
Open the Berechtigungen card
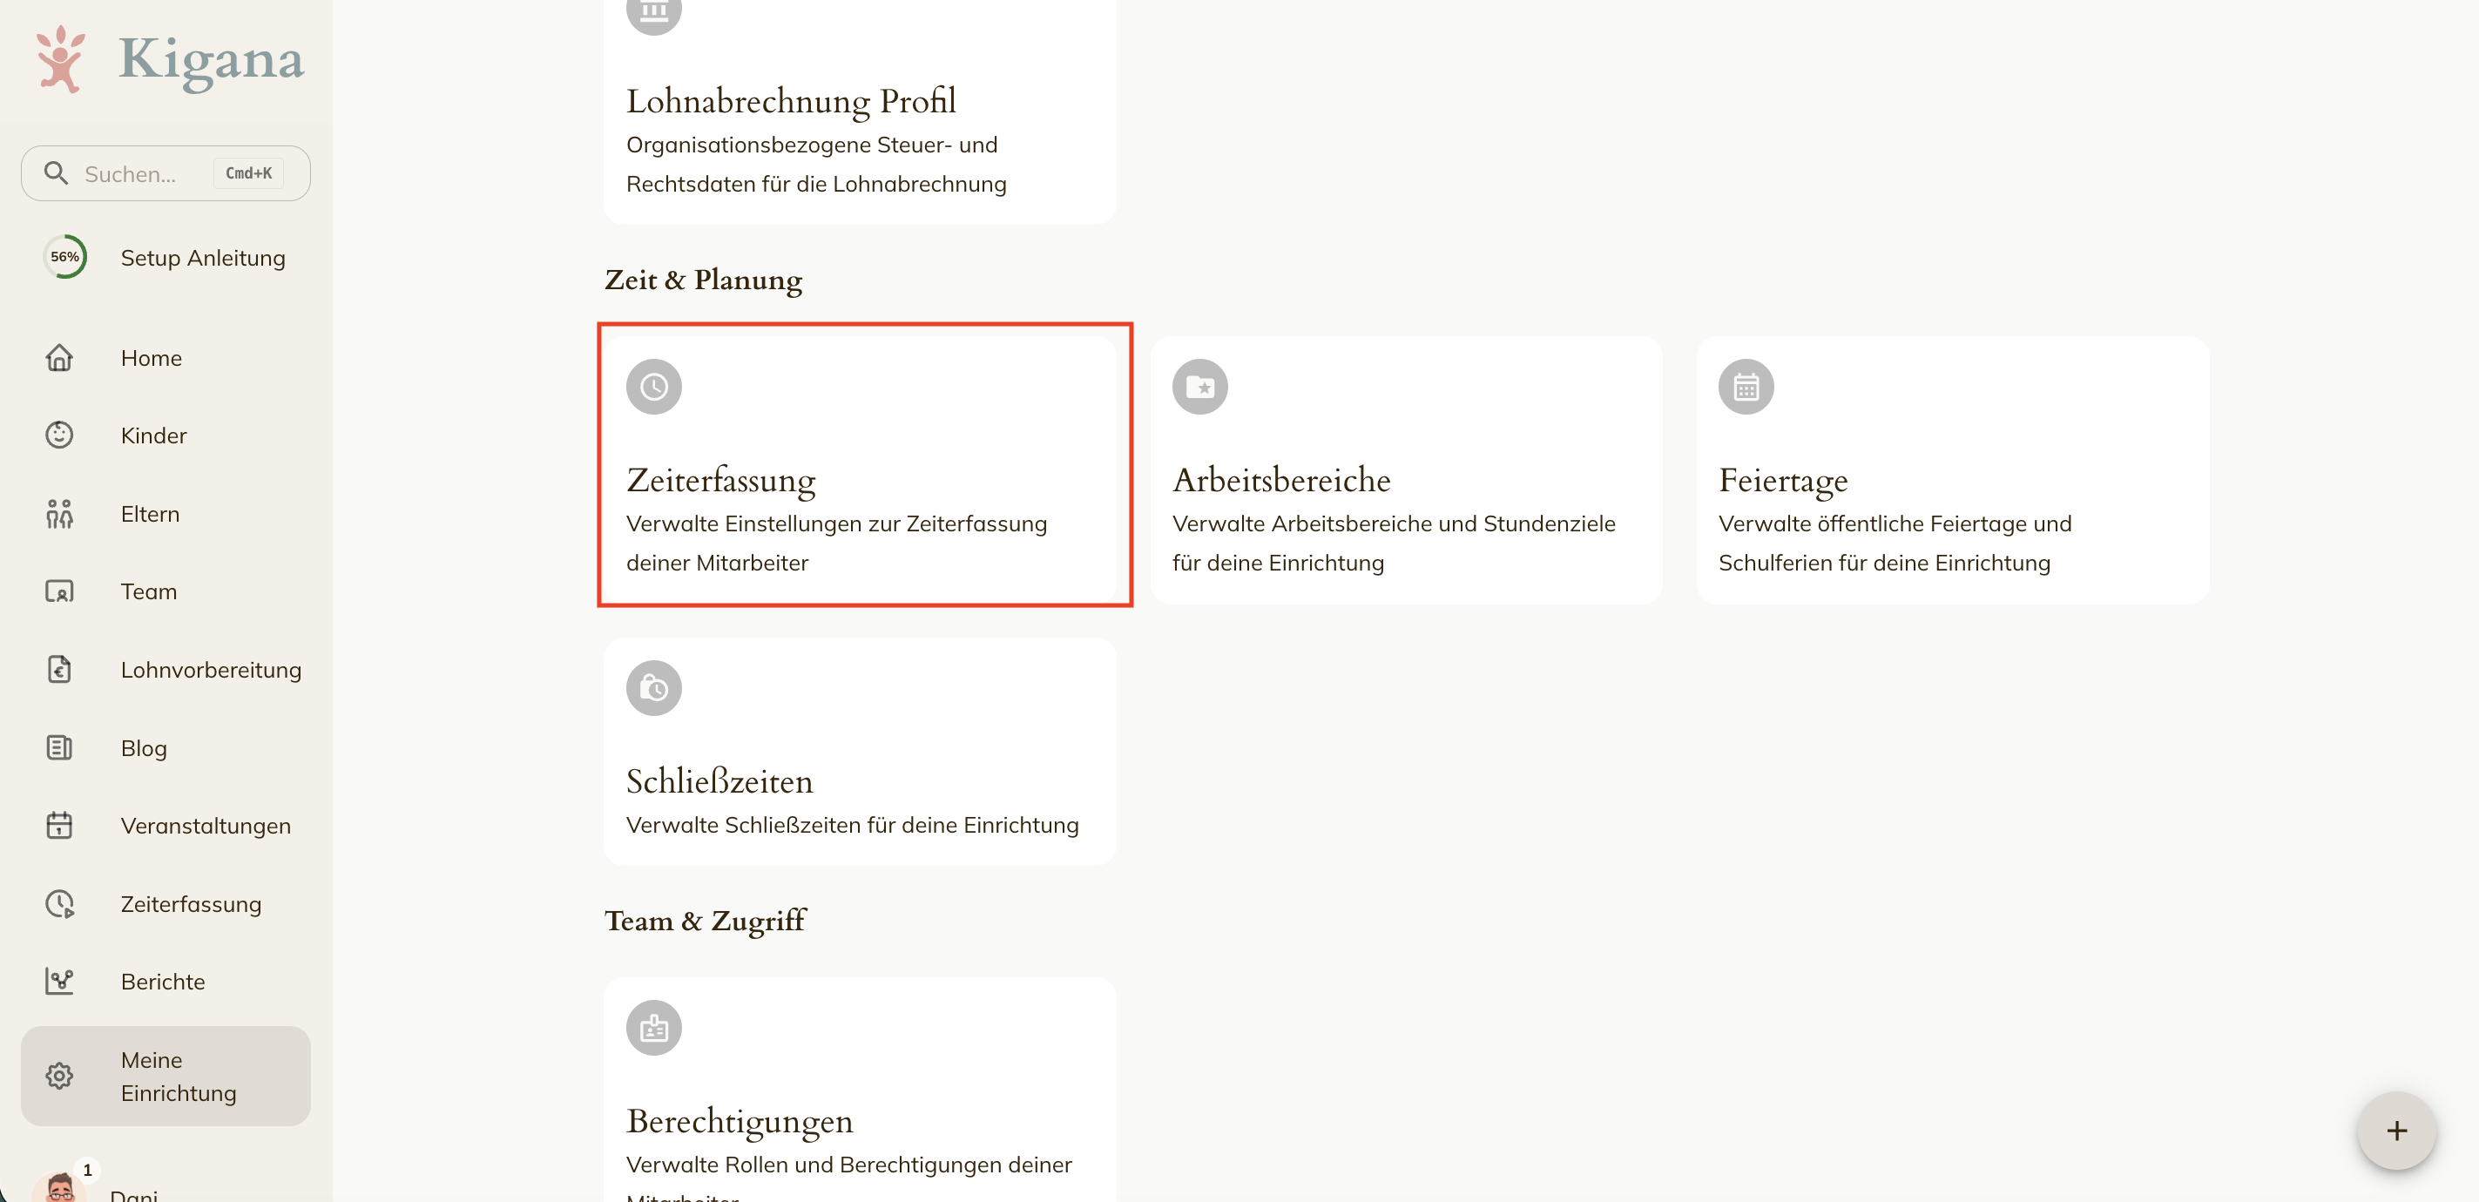860,1091
